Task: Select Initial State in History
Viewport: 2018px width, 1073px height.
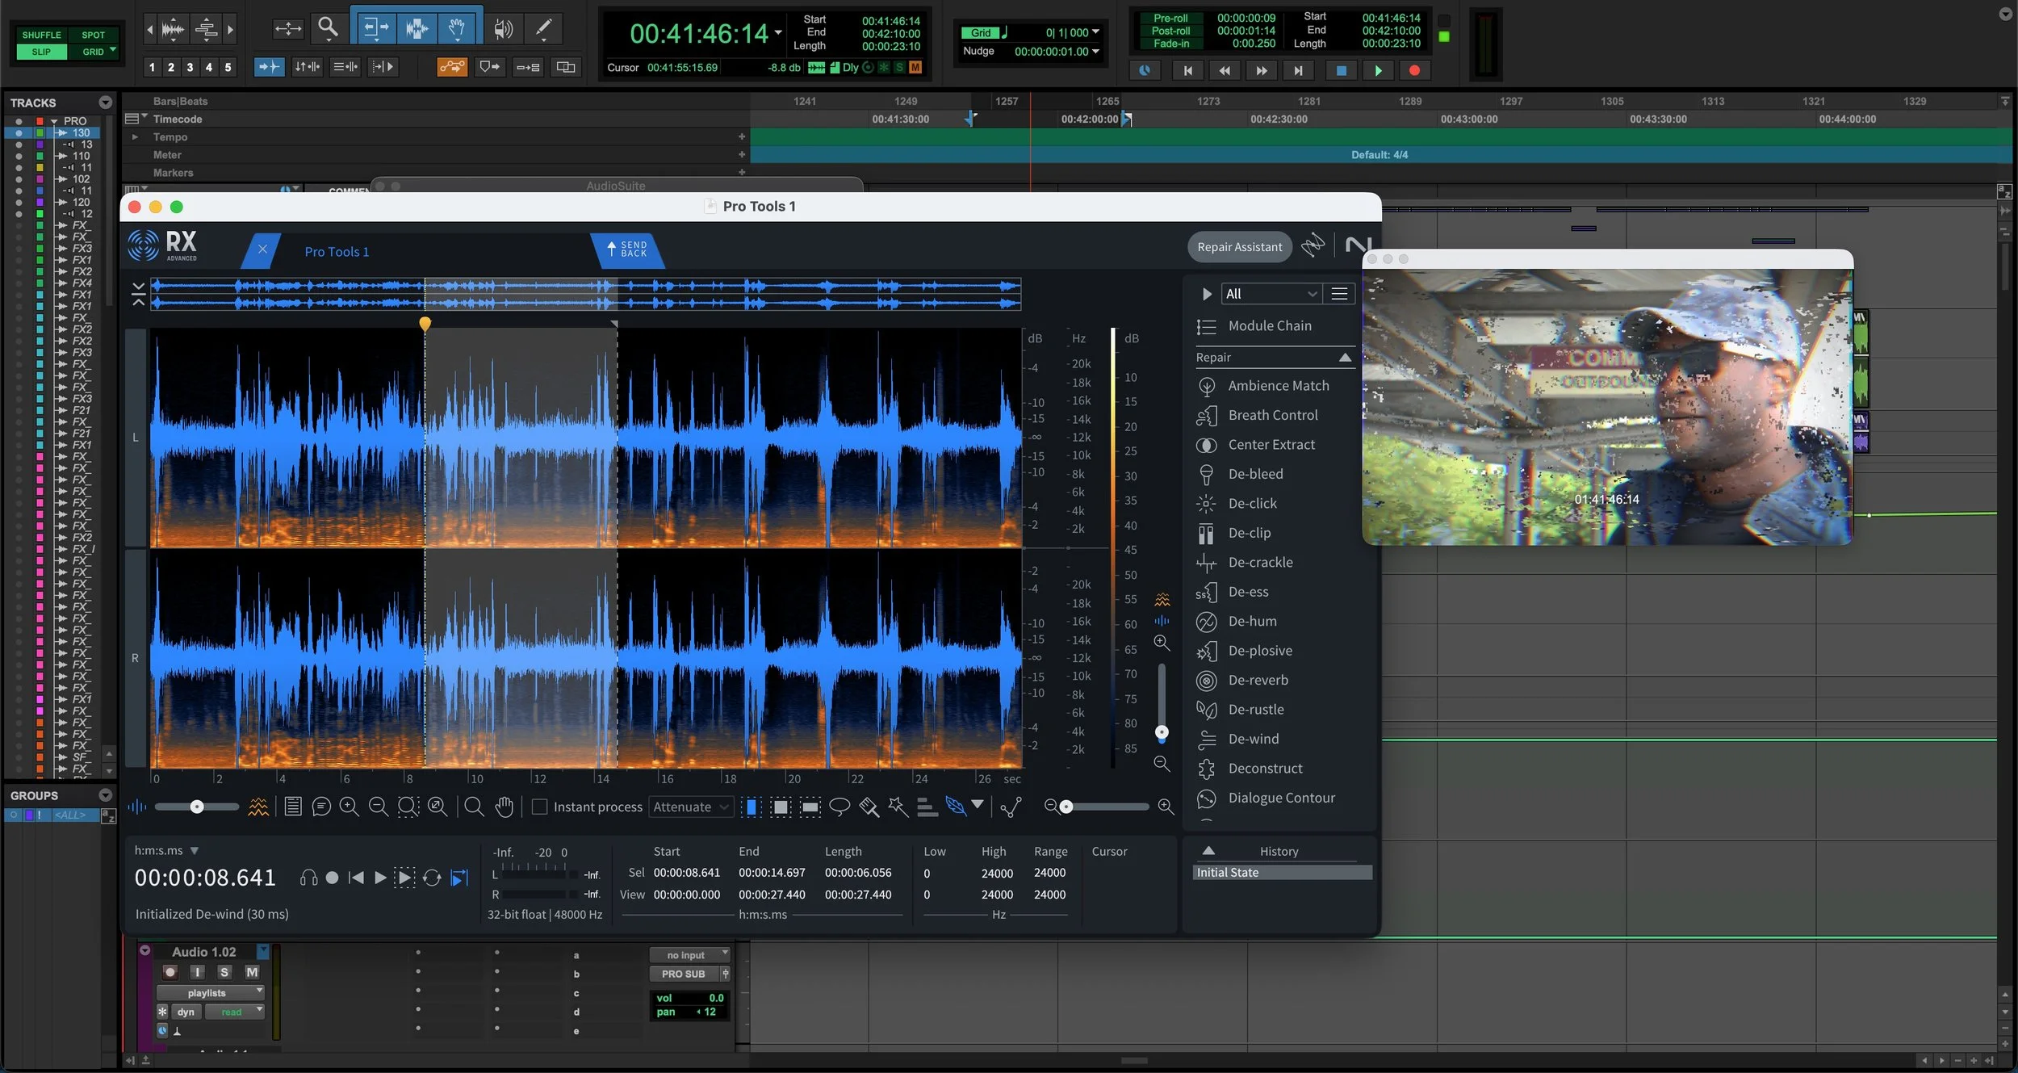Action: (1282, 873)
